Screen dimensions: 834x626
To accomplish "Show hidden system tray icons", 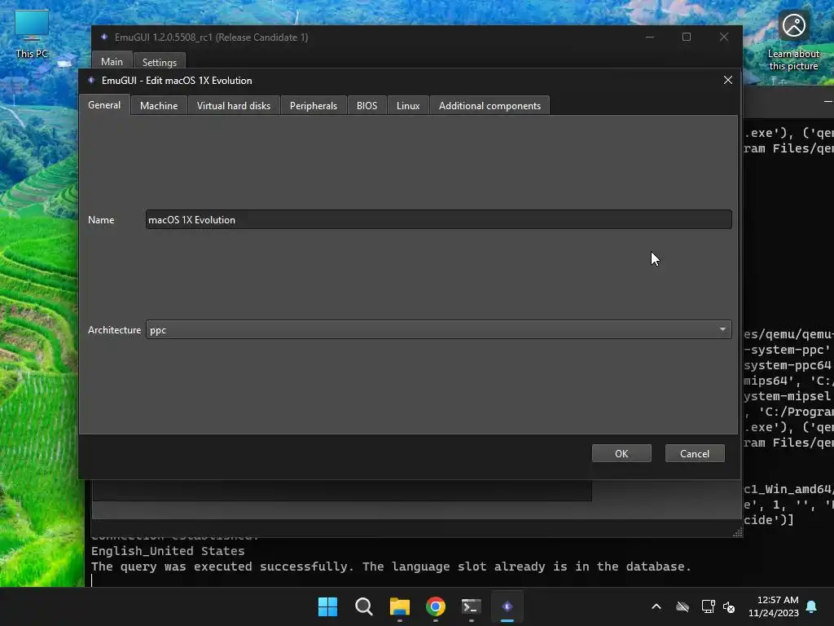I will point(656,606).
